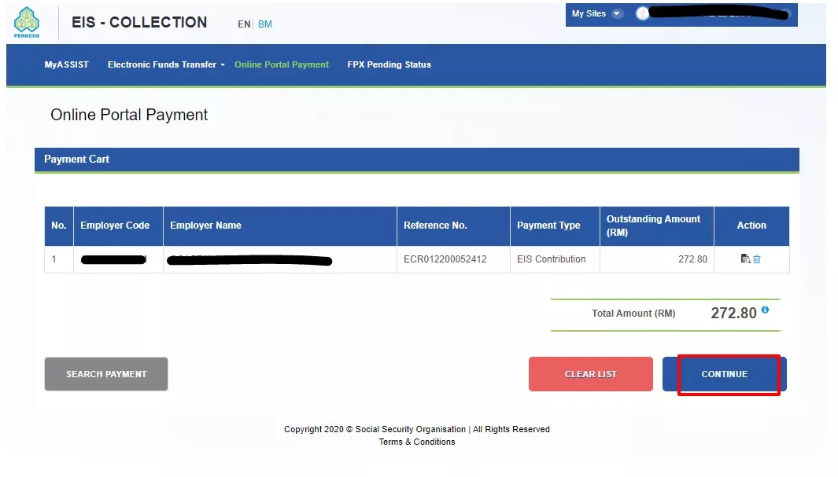Click the Action column header

point(751,226)
